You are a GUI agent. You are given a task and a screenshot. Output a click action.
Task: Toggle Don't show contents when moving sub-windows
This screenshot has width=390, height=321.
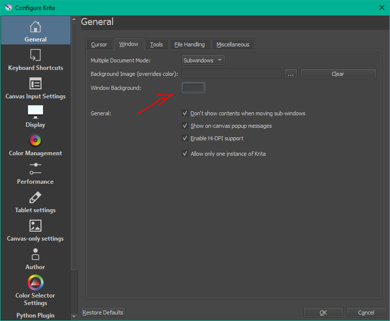pyautogui.click(x=185, y=113)
